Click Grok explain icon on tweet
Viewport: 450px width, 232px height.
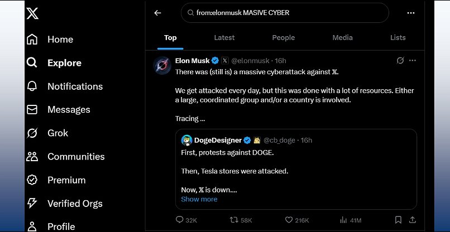400,60
